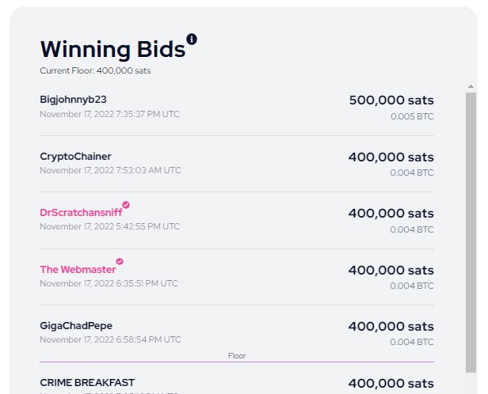Image resolution: width=488 pixels, height=394 pixels.
Task: Open The Webmaster profile link
Action: pos(78,270)
